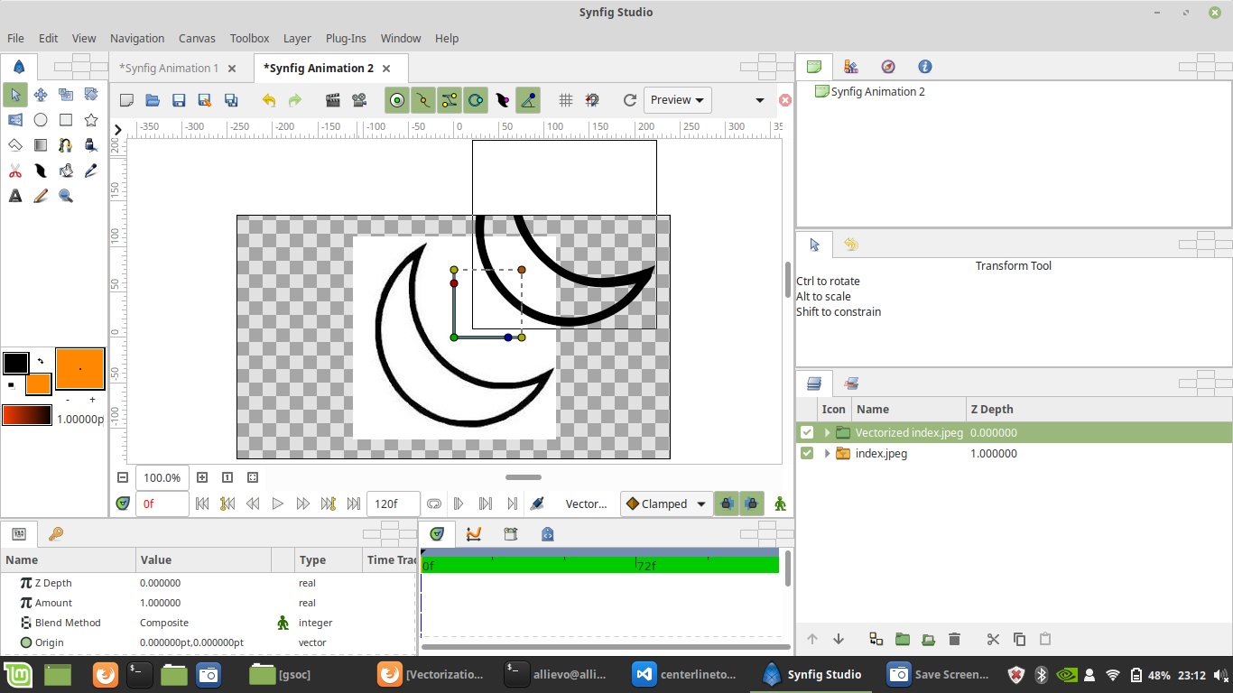
Task: Click the Vector... button near the timebar
Action: point(588,504)
